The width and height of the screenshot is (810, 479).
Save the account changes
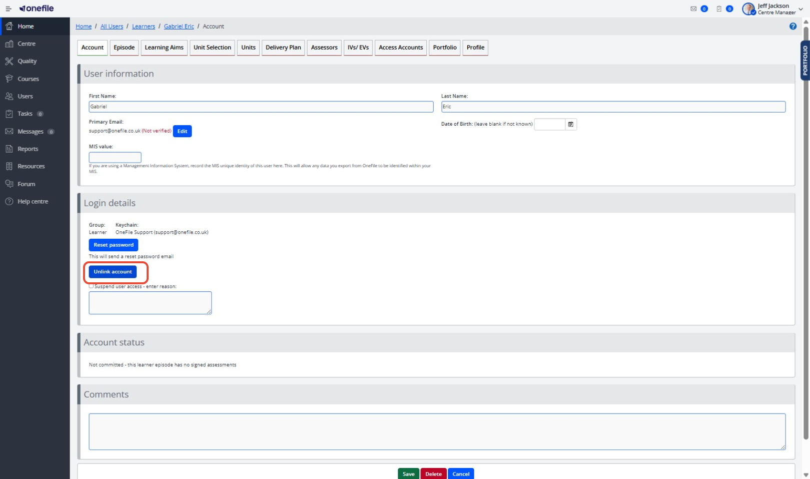pyautogui.click(x=408, y=473)
